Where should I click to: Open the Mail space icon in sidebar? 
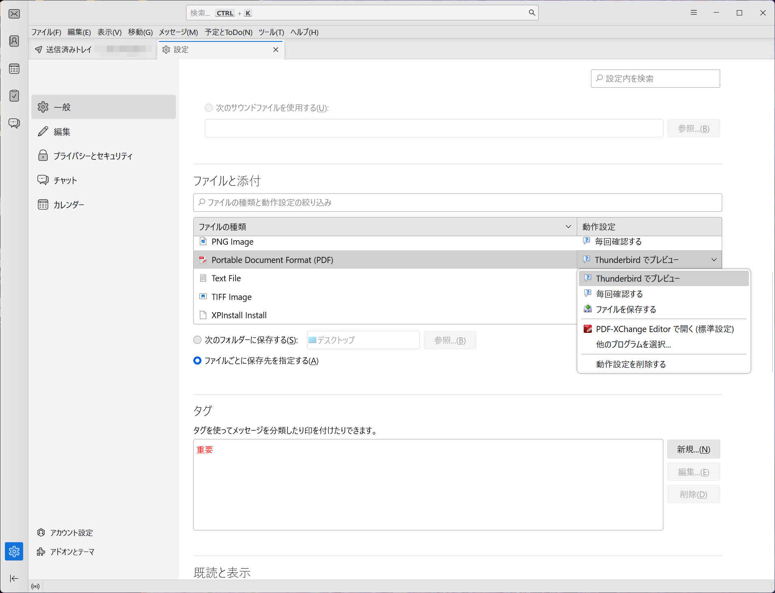pos(14,14)
